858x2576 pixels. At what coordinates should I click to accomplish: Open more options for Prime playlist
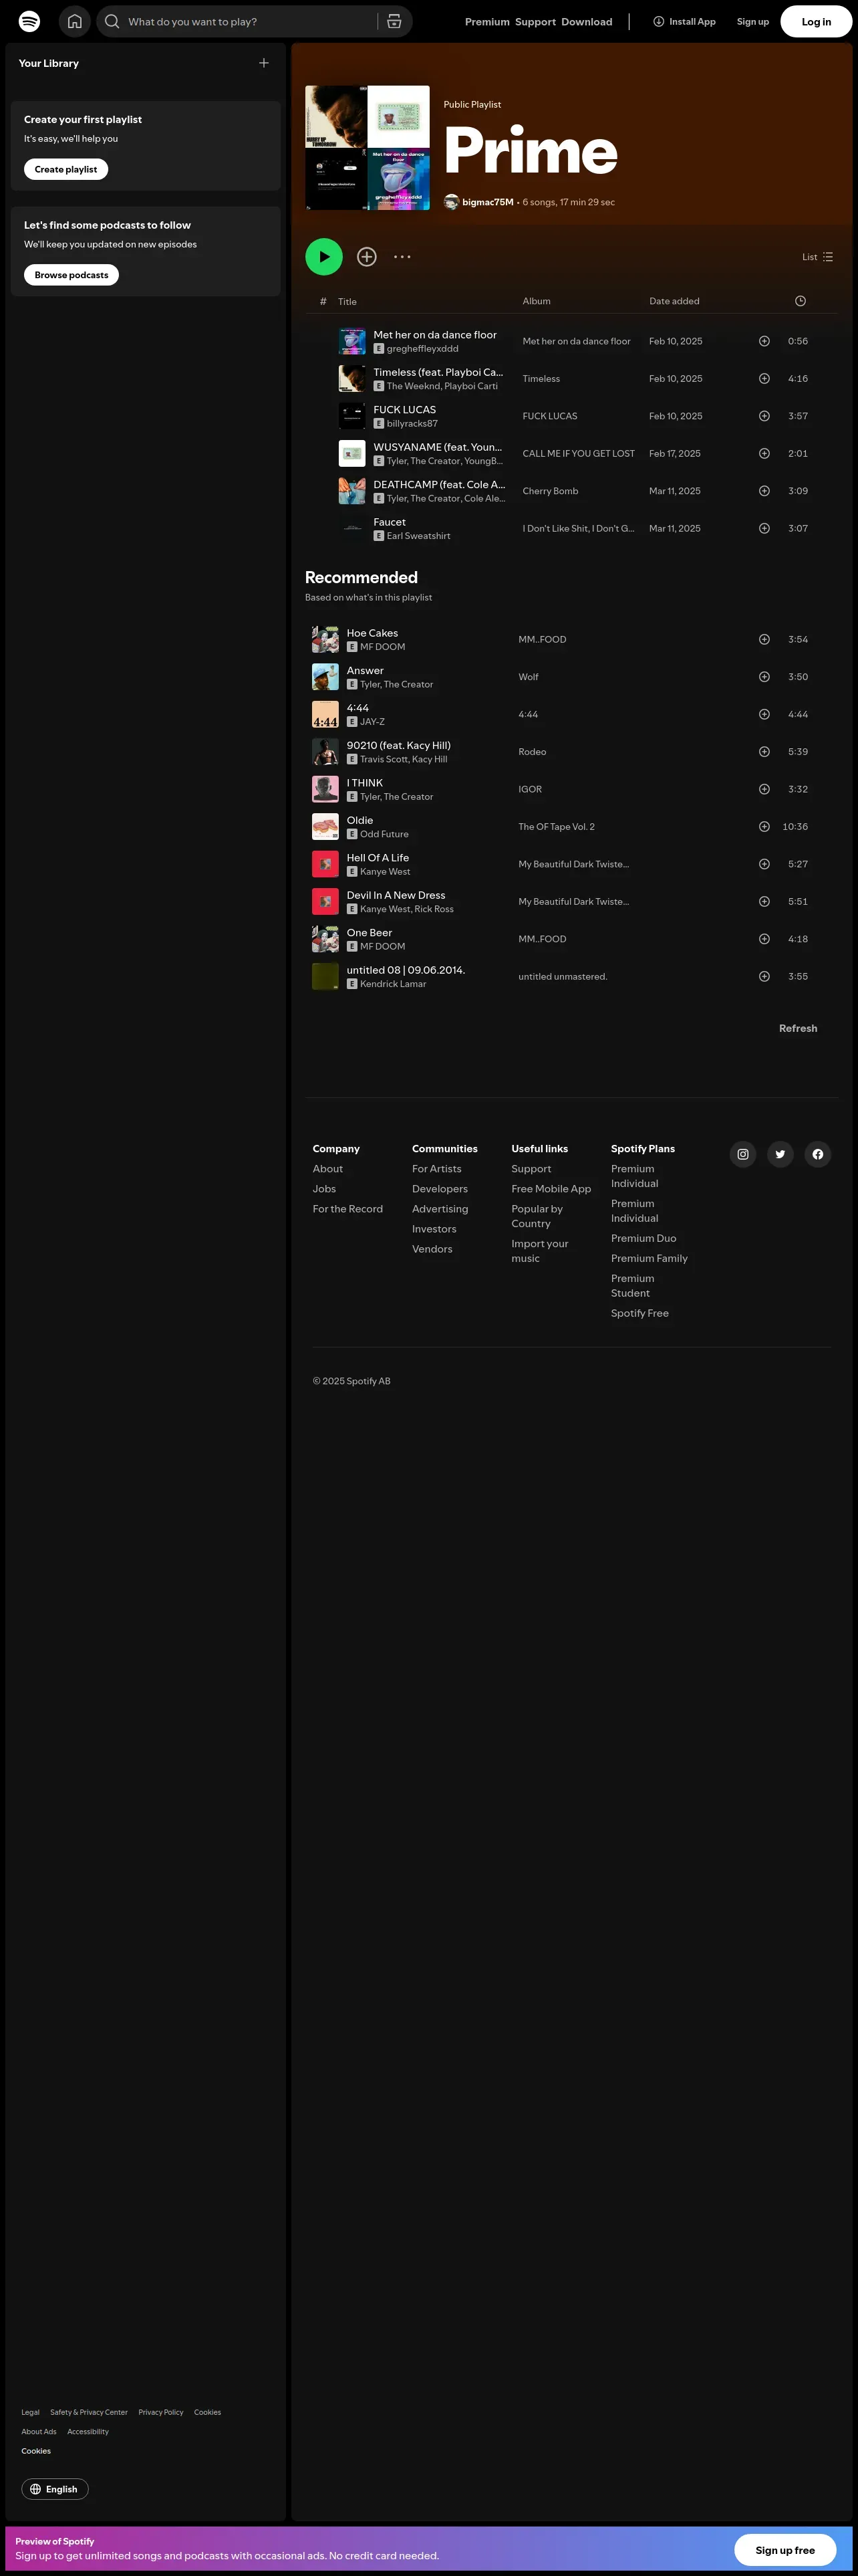pyautogui.click(x=402, y=257)
